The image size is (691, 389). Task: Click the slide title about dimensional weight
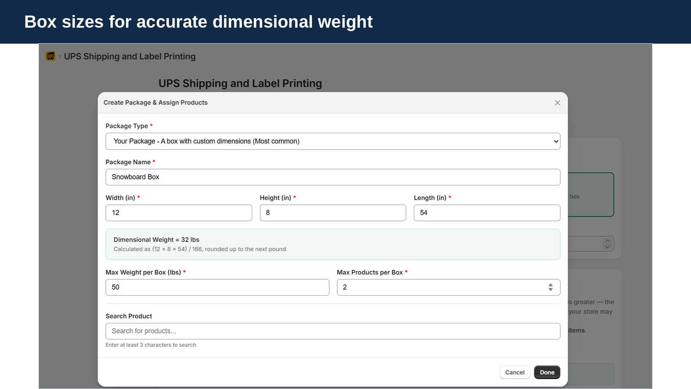pos(198,22)
